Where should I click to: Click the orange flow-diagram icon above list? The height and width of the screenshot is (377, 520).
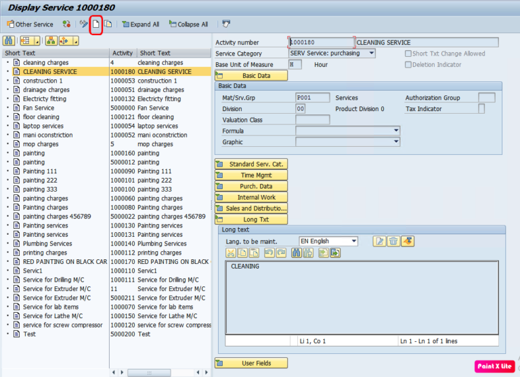point(65,41)
